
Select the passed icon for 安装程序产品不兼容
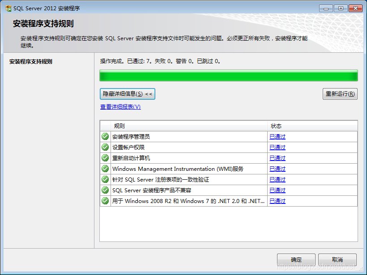[105, 190]
